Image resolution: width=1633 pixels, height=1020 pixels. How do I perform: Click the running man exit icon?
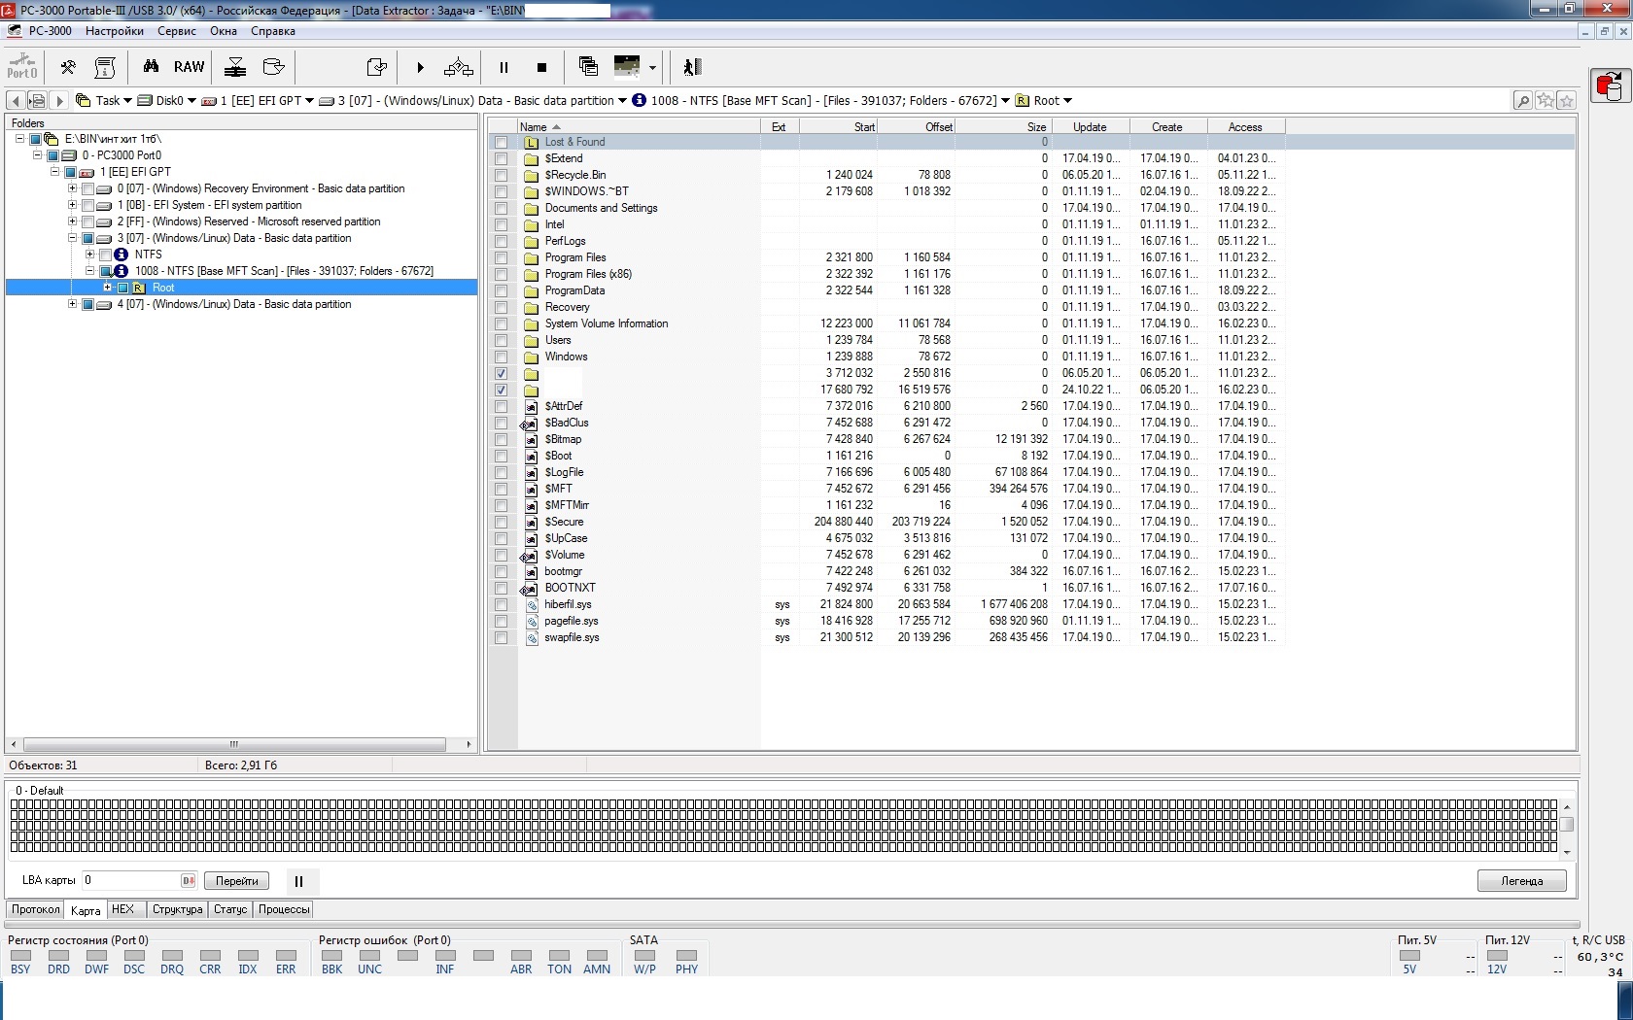tap(692, 67)
